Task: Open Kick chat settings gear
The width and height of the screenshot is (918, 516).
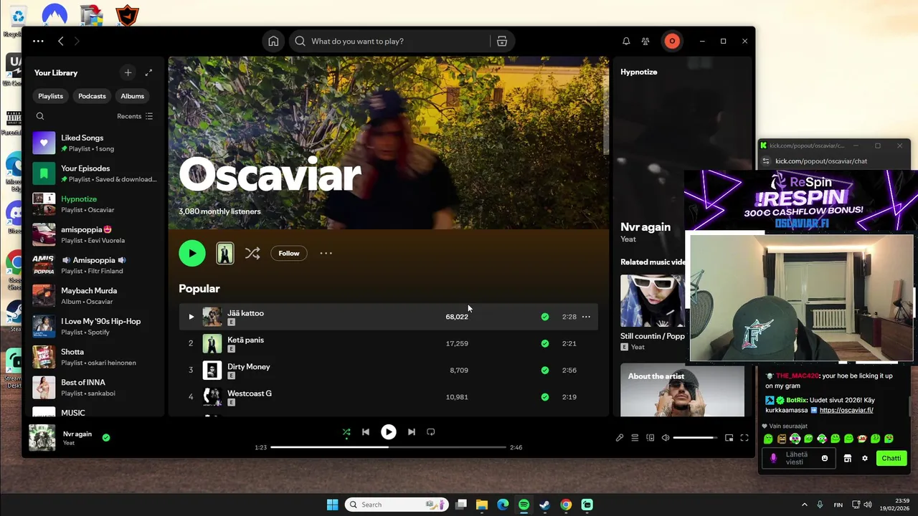Action: 865,459
